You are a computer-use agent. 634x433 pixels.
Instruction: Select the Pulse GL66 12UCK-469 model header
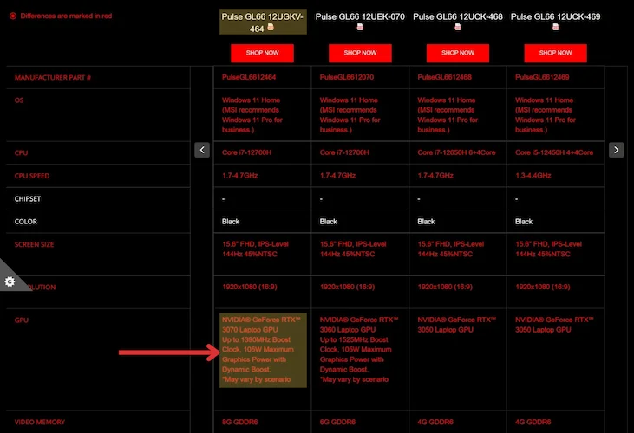[x=556, y=17]
